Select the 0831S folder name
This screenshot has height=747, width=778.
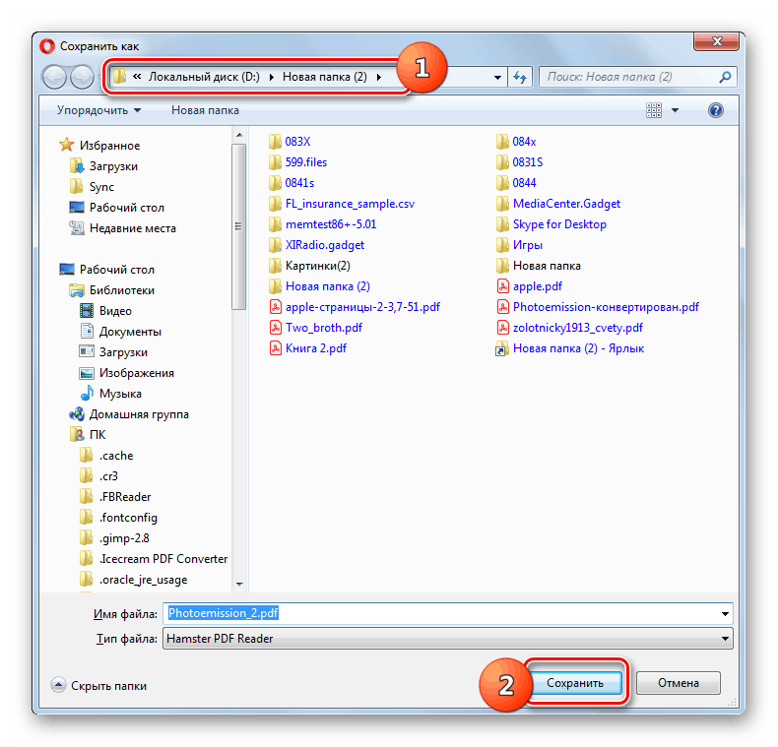pos(528,162)
